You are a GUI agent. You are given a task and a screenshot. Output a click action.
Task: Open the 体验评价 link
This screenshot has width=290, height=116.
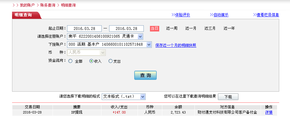[181, 15]
